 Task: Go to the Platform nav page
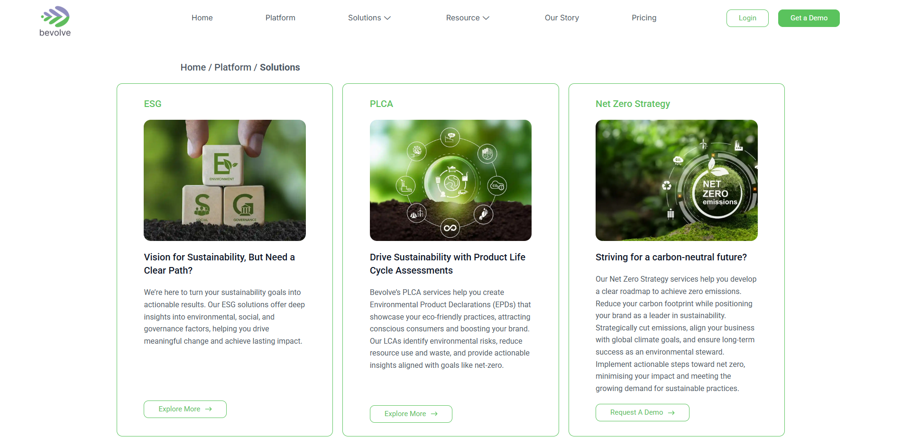coord(280,18)
